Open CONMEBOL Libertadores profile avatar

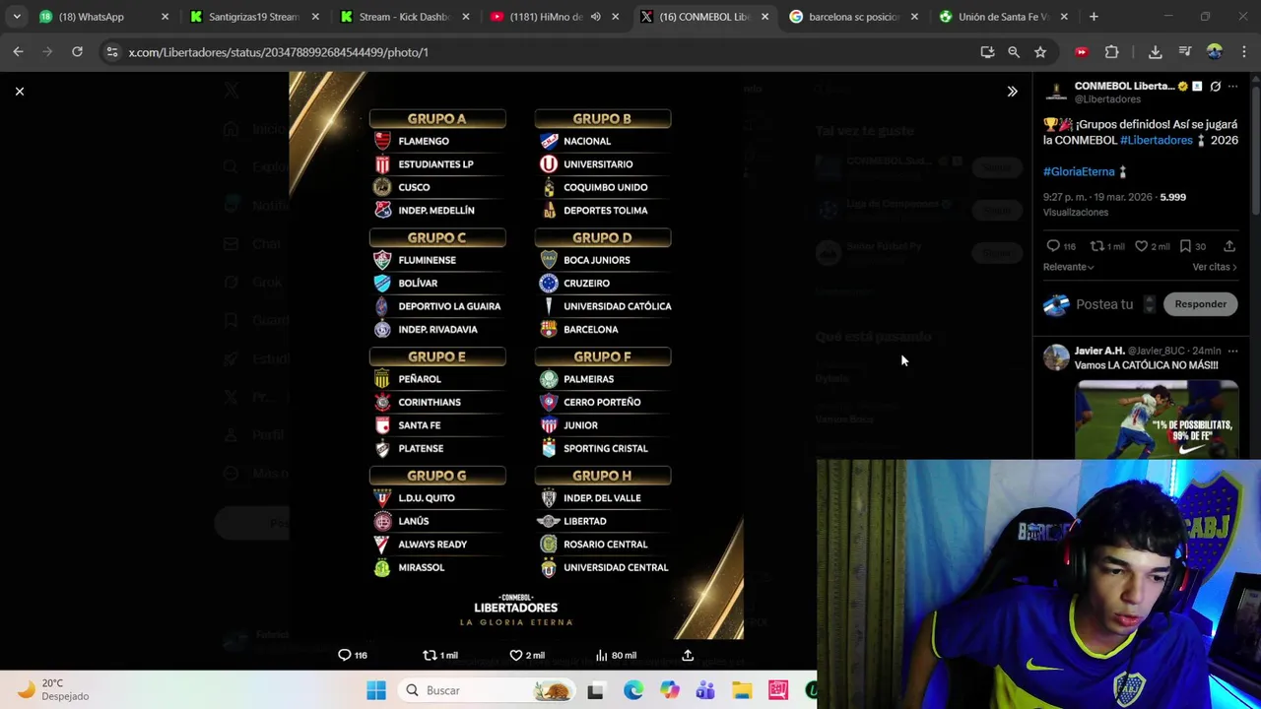pyautogui.click(x=1056, y=92)
